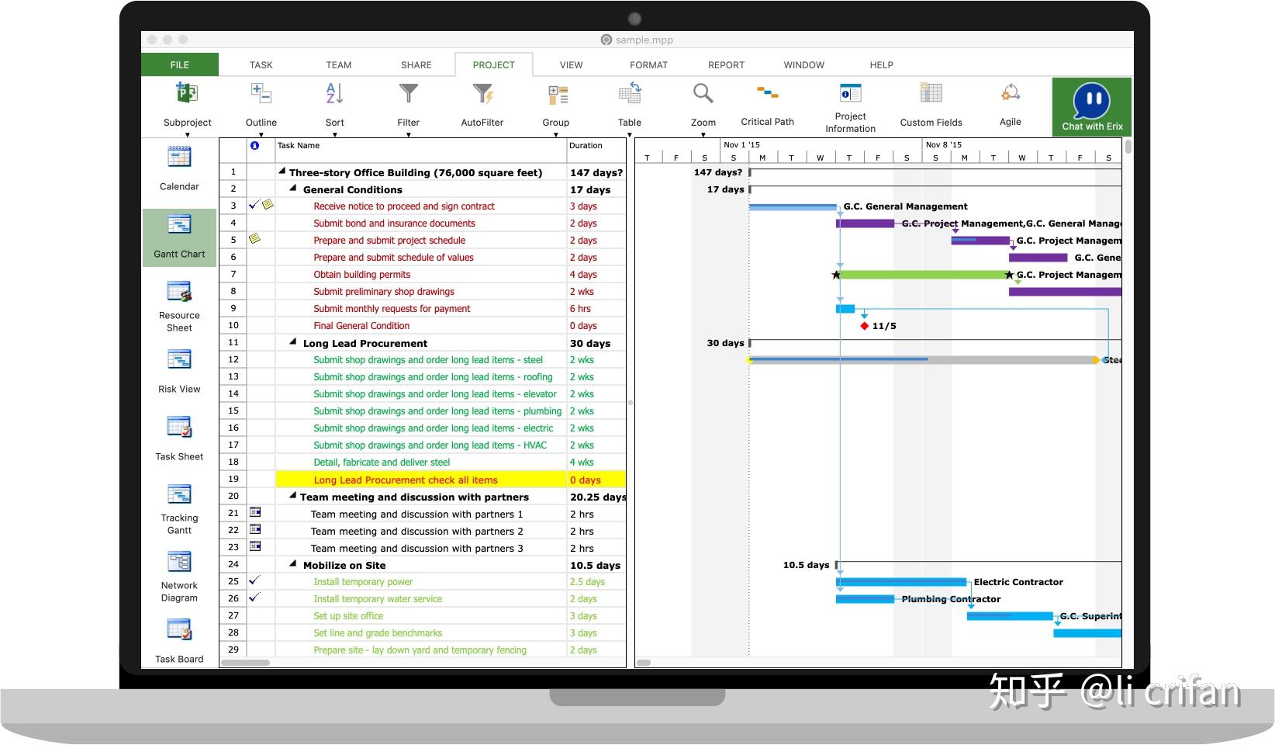Screen dimensions: 1275x745
Task: Open Project Information dialog
Action: pos(850,107)
